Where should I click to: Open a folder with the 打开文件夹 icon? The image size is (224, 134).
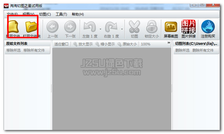32,29
